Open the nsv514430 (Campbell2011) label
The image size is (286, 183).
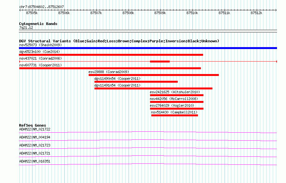(x=174, y=112)
